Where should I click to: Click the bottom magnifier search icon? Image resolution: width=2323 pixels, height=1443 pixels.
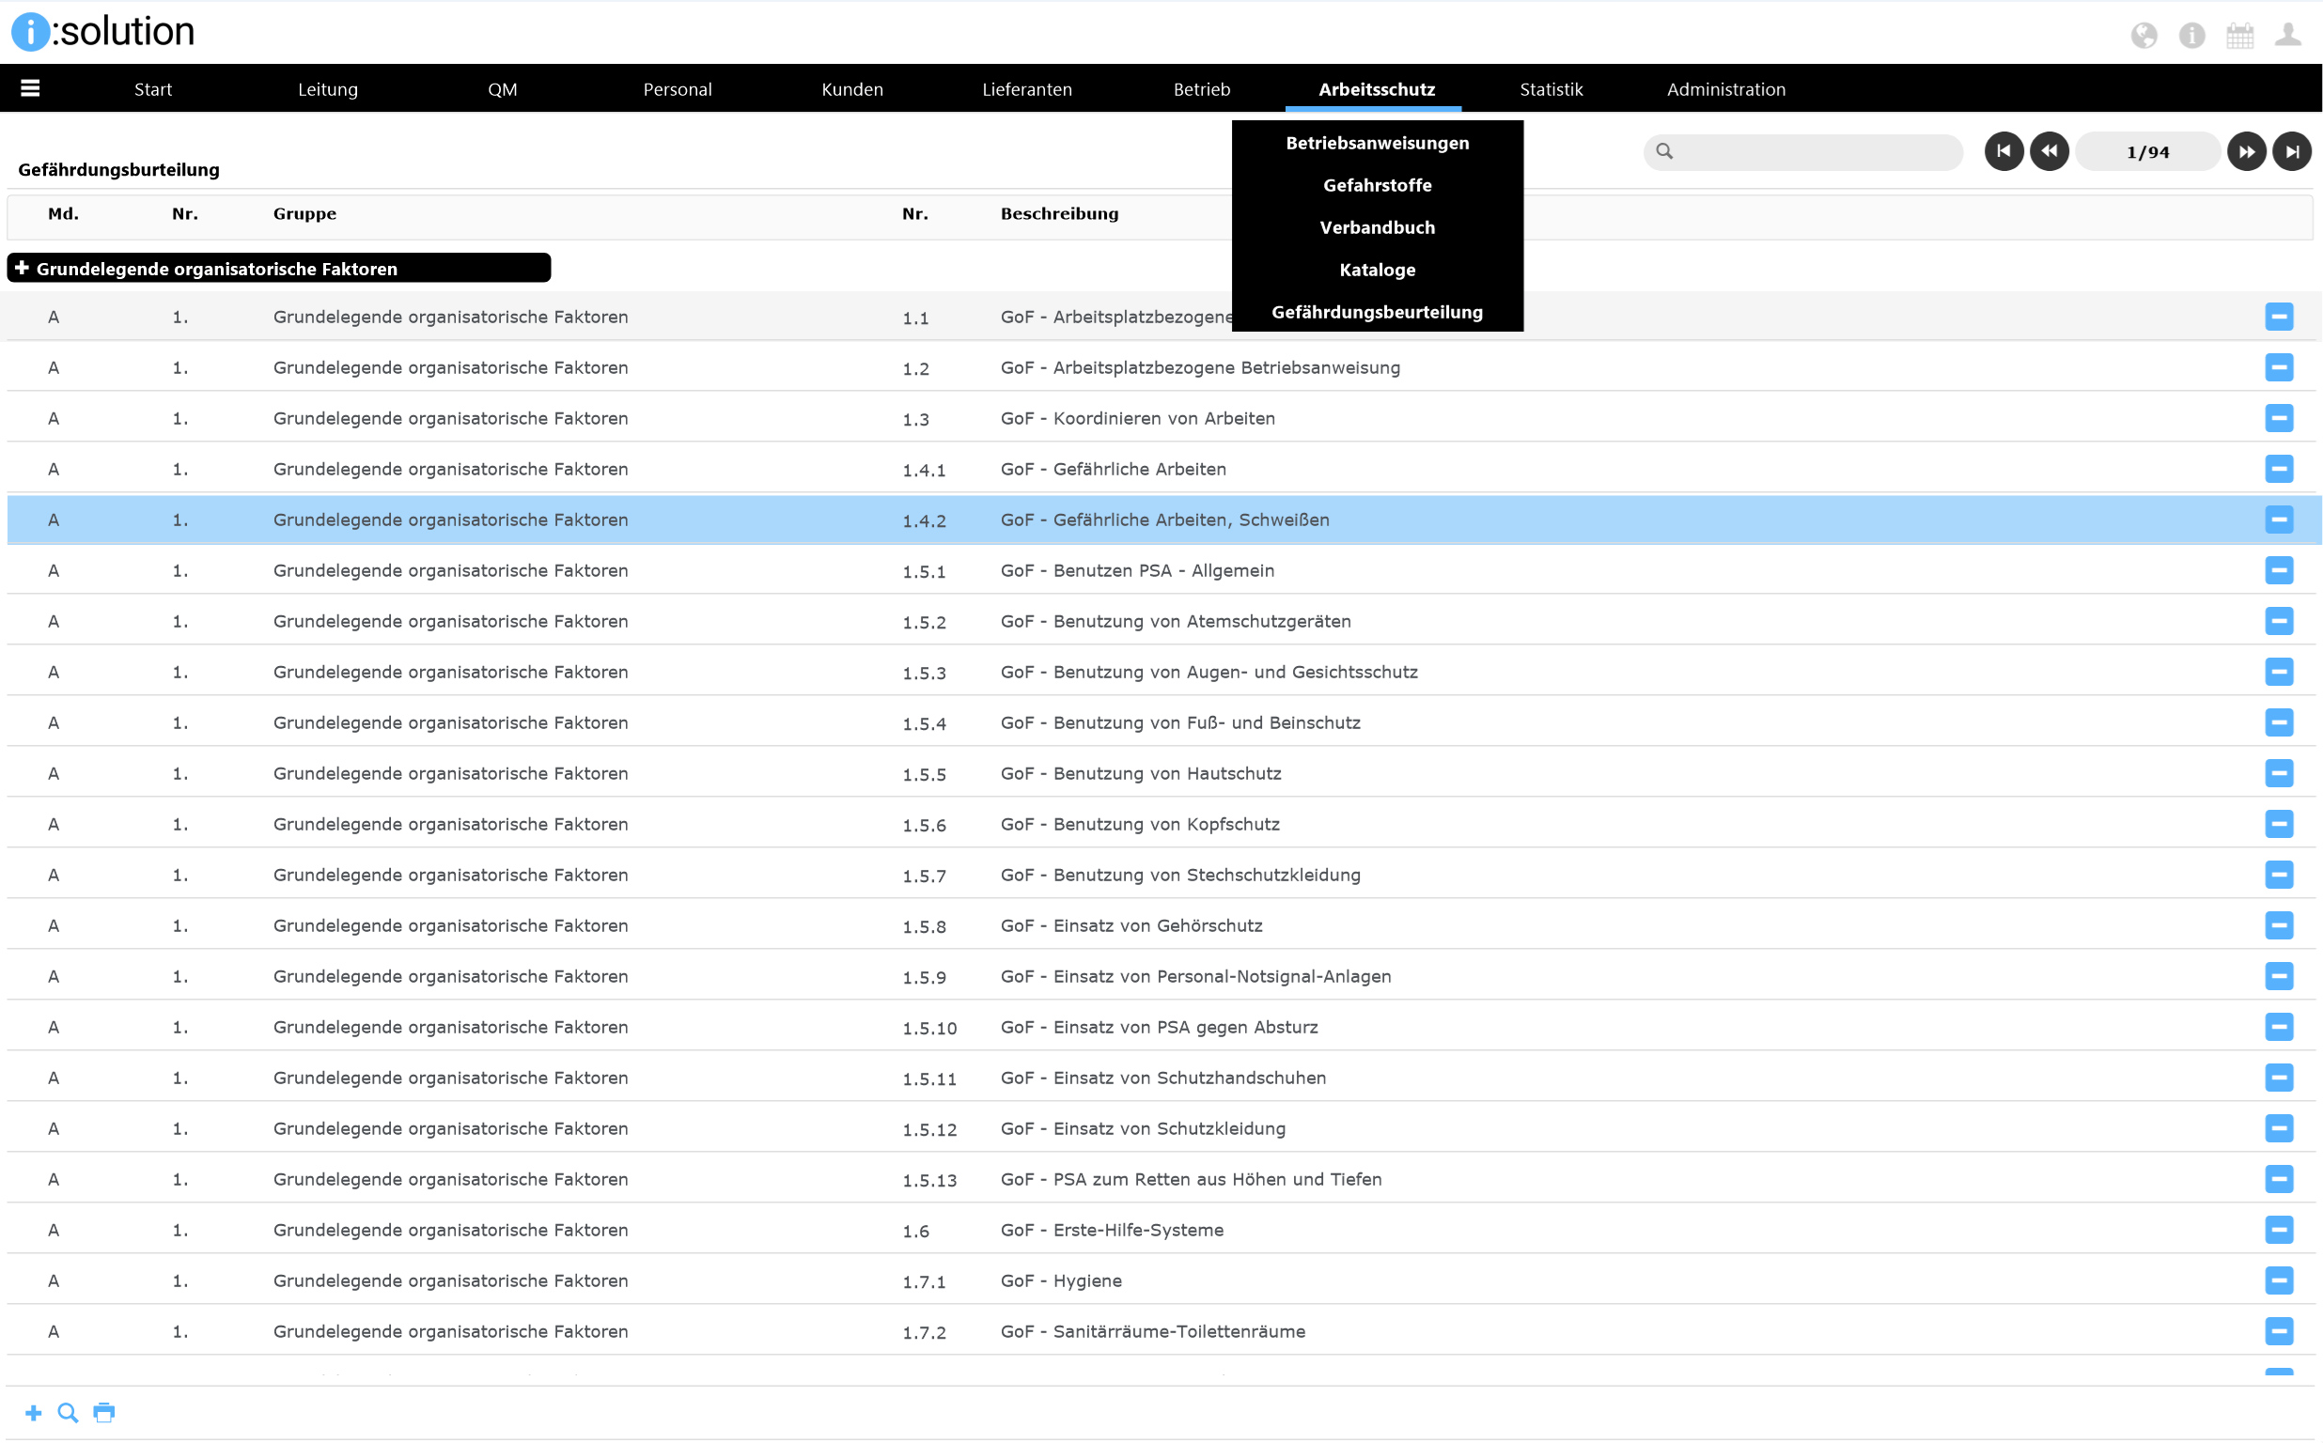68,1412
